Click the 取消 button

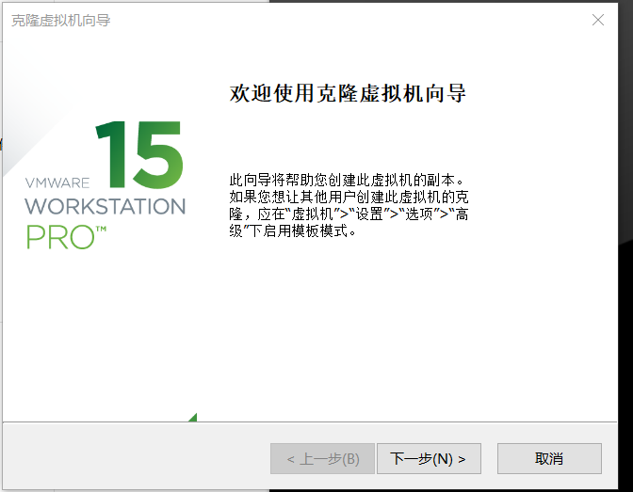549,459
